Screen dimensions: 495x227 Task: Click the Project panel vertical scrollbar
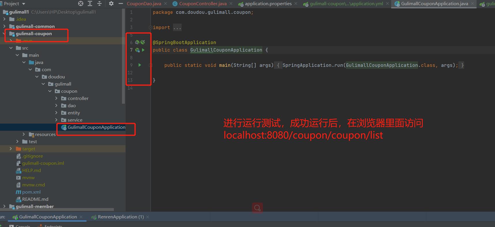click(124, 56)
